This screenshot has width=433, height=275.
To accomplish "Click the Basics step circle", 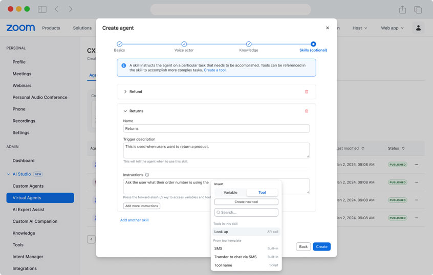I will [119, 44].
